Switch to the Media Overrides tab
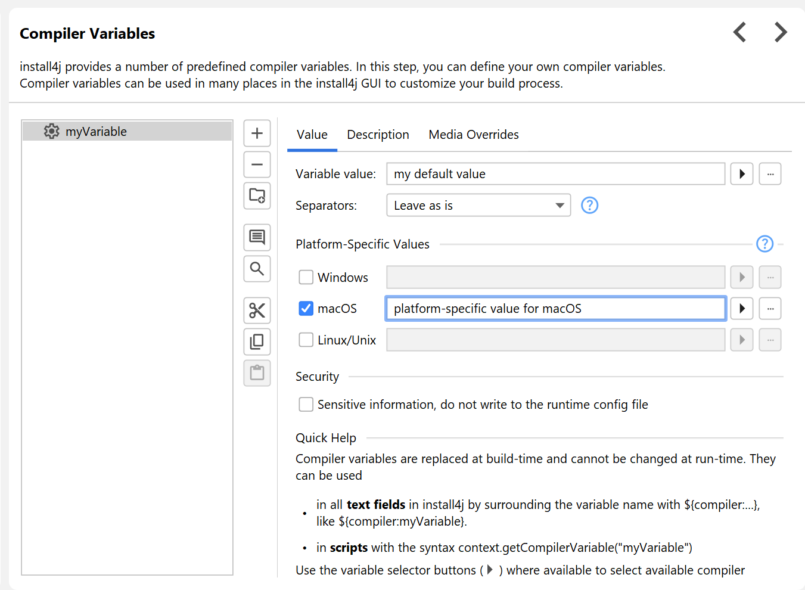The width and height of the screenshot is (805, 590). 474,135
